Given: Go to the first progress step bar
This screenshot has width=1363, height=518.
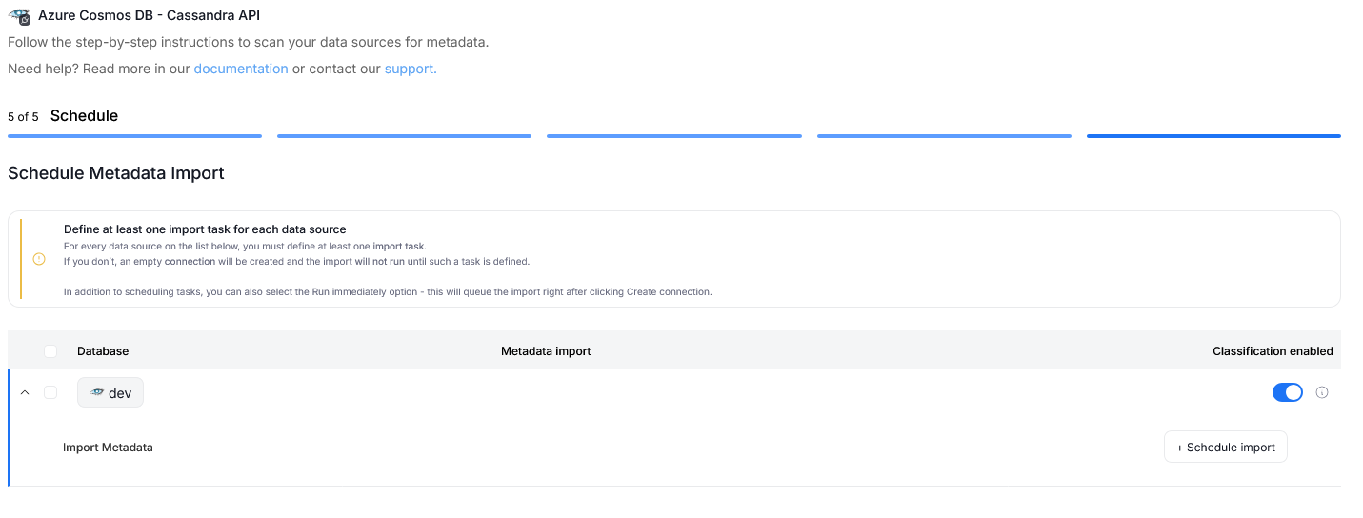Looking at the screenshot, I should tap(134, 136).
